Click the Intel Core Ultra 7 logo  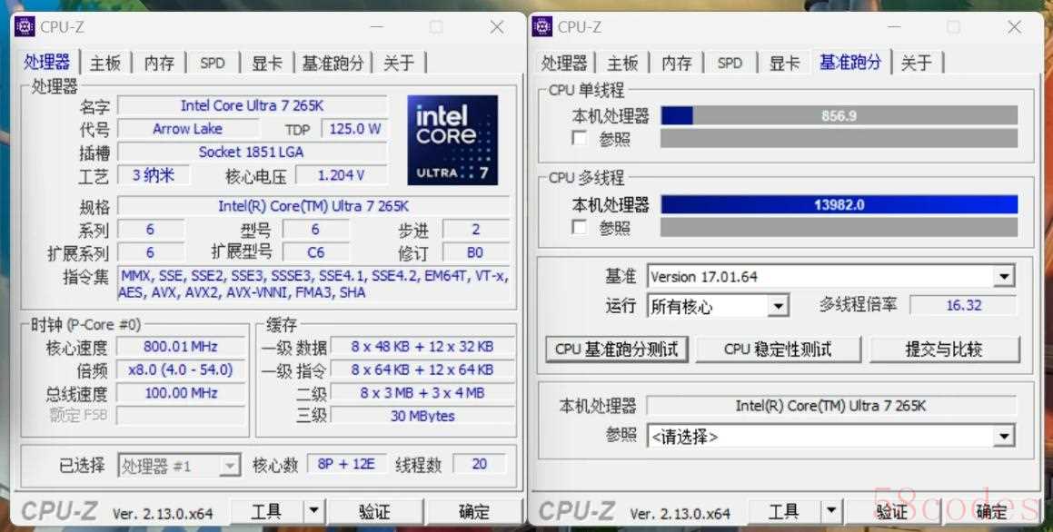coord(452,141)
